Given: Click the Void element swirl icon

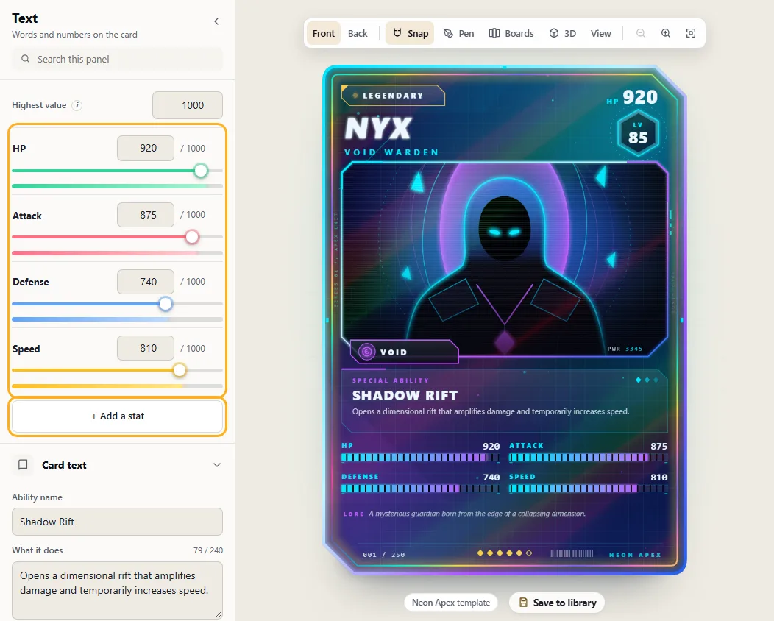Looking at the screenshot, I should 366,352.
